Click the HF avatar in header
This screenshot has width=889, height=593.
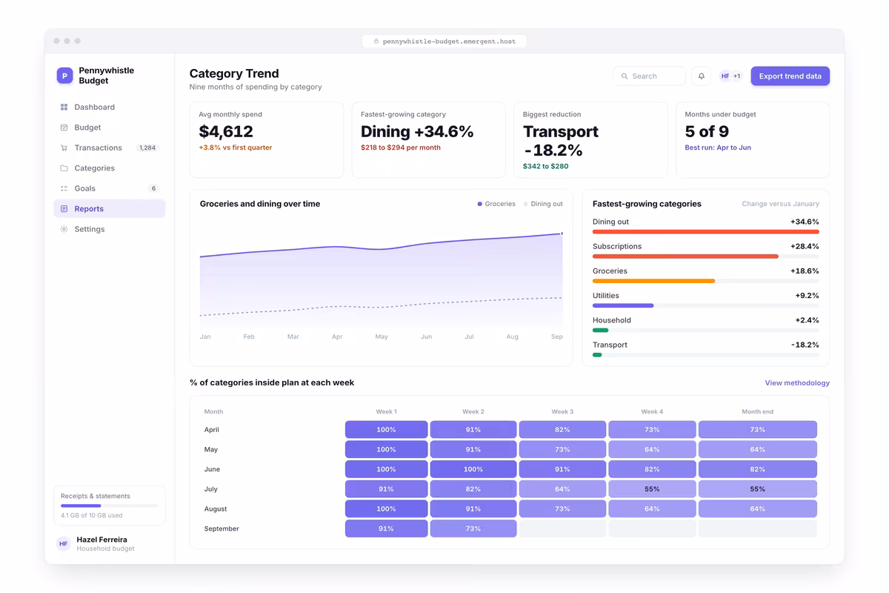pyautogui.click(x=725, y=76)
